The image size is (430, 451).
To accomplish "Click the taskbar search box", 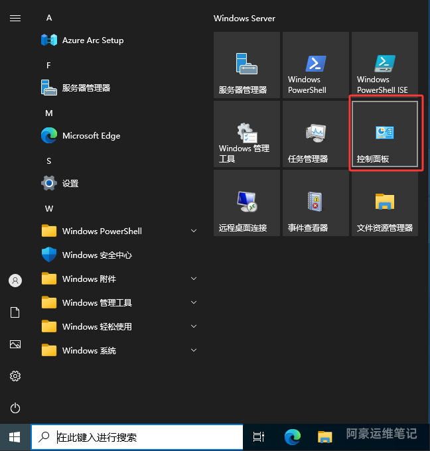I will pyautogui.click(x=137, y=437).
